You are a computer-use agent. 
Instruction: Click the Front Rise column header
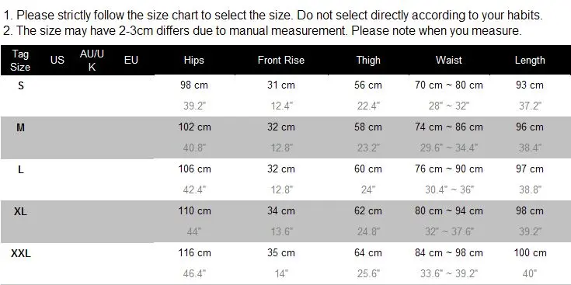tap(280, 60)
